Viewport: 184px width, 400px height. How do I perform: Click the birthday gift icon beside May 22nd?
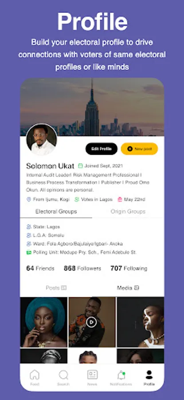(120, 200)
